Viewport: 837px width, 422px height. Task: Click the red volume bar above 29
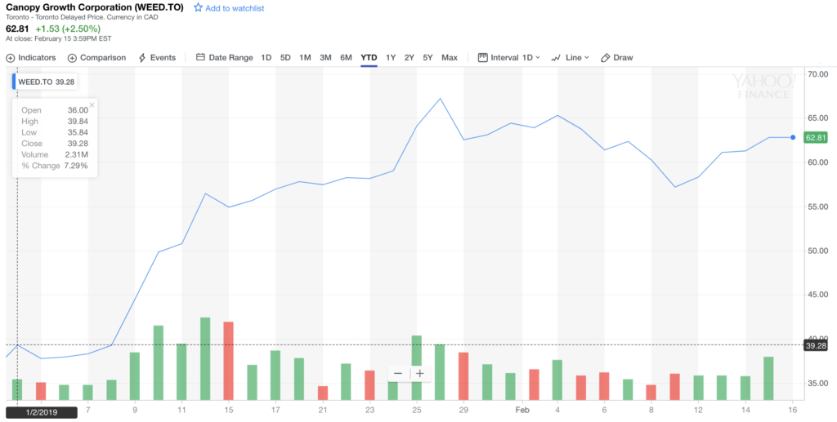(463, 376)
